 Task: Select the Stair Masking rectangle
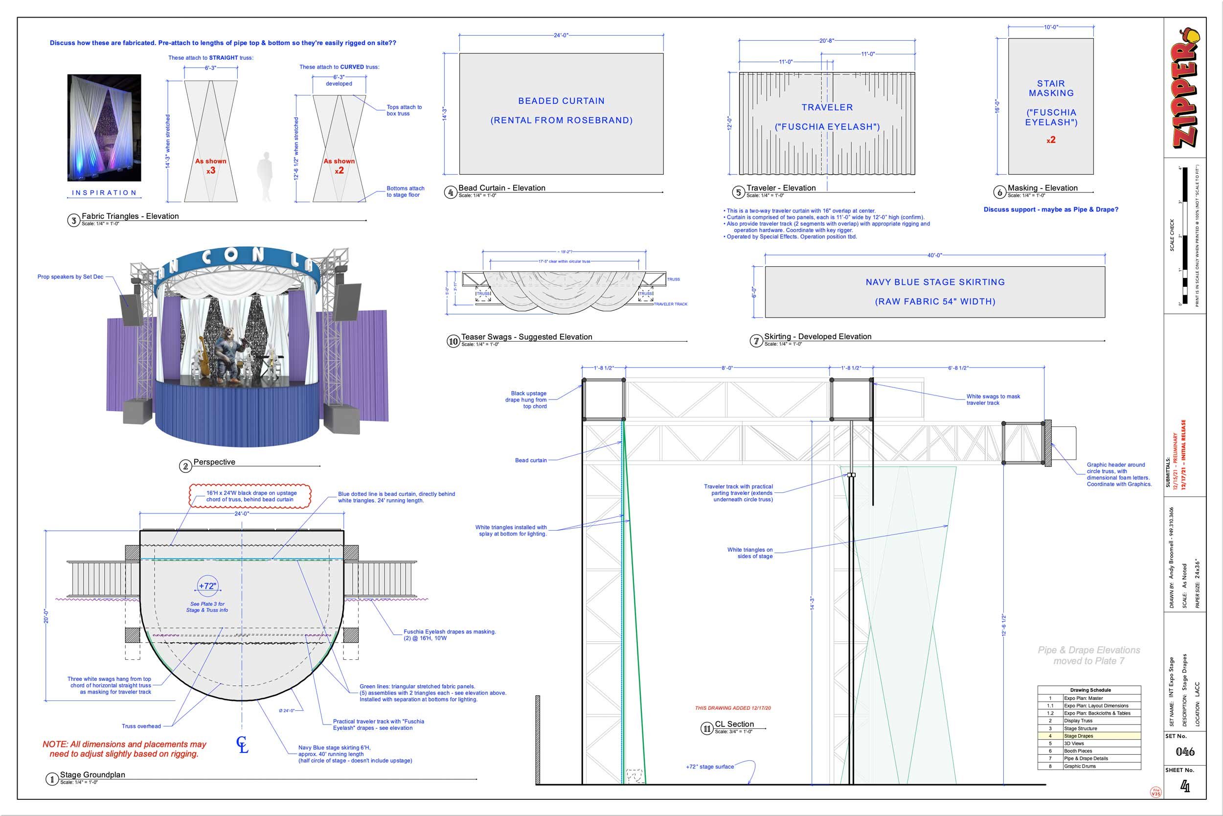[x=1051, y=107]
